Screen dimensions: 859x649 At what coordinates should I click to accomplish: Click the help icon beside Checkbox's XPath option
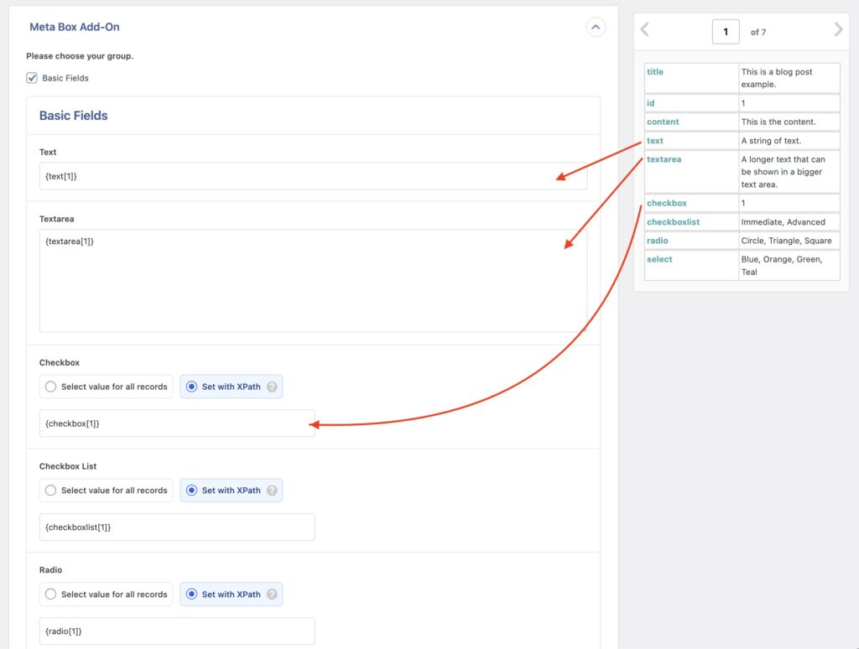click(273, 386)
